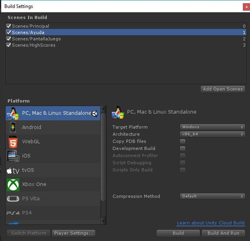Open Learn about Unity Cloud Build link
The image size is (250, 241).
[x=211, y=223]
